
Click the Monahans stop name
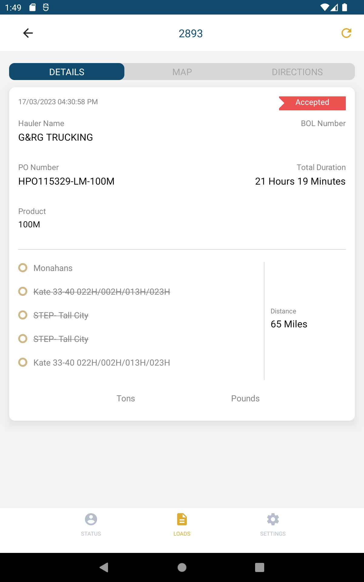coord(53,268)
